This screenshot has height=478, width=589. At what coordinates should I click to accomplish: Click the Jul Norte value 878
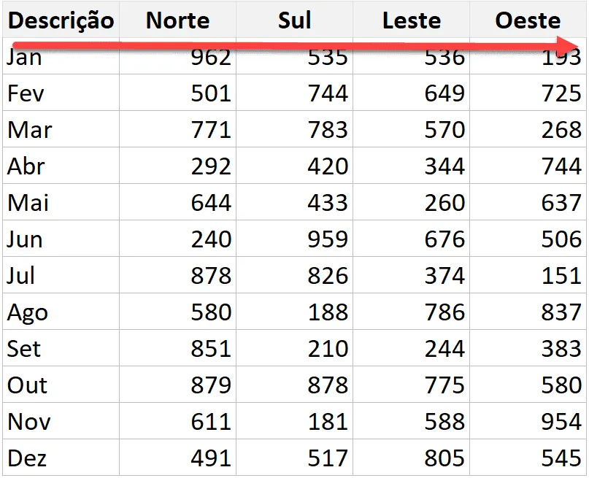(x=177, y=275)
